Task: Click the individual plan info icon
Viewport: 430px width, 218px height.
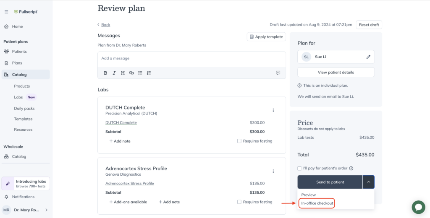Action: (x=299, y=86)
